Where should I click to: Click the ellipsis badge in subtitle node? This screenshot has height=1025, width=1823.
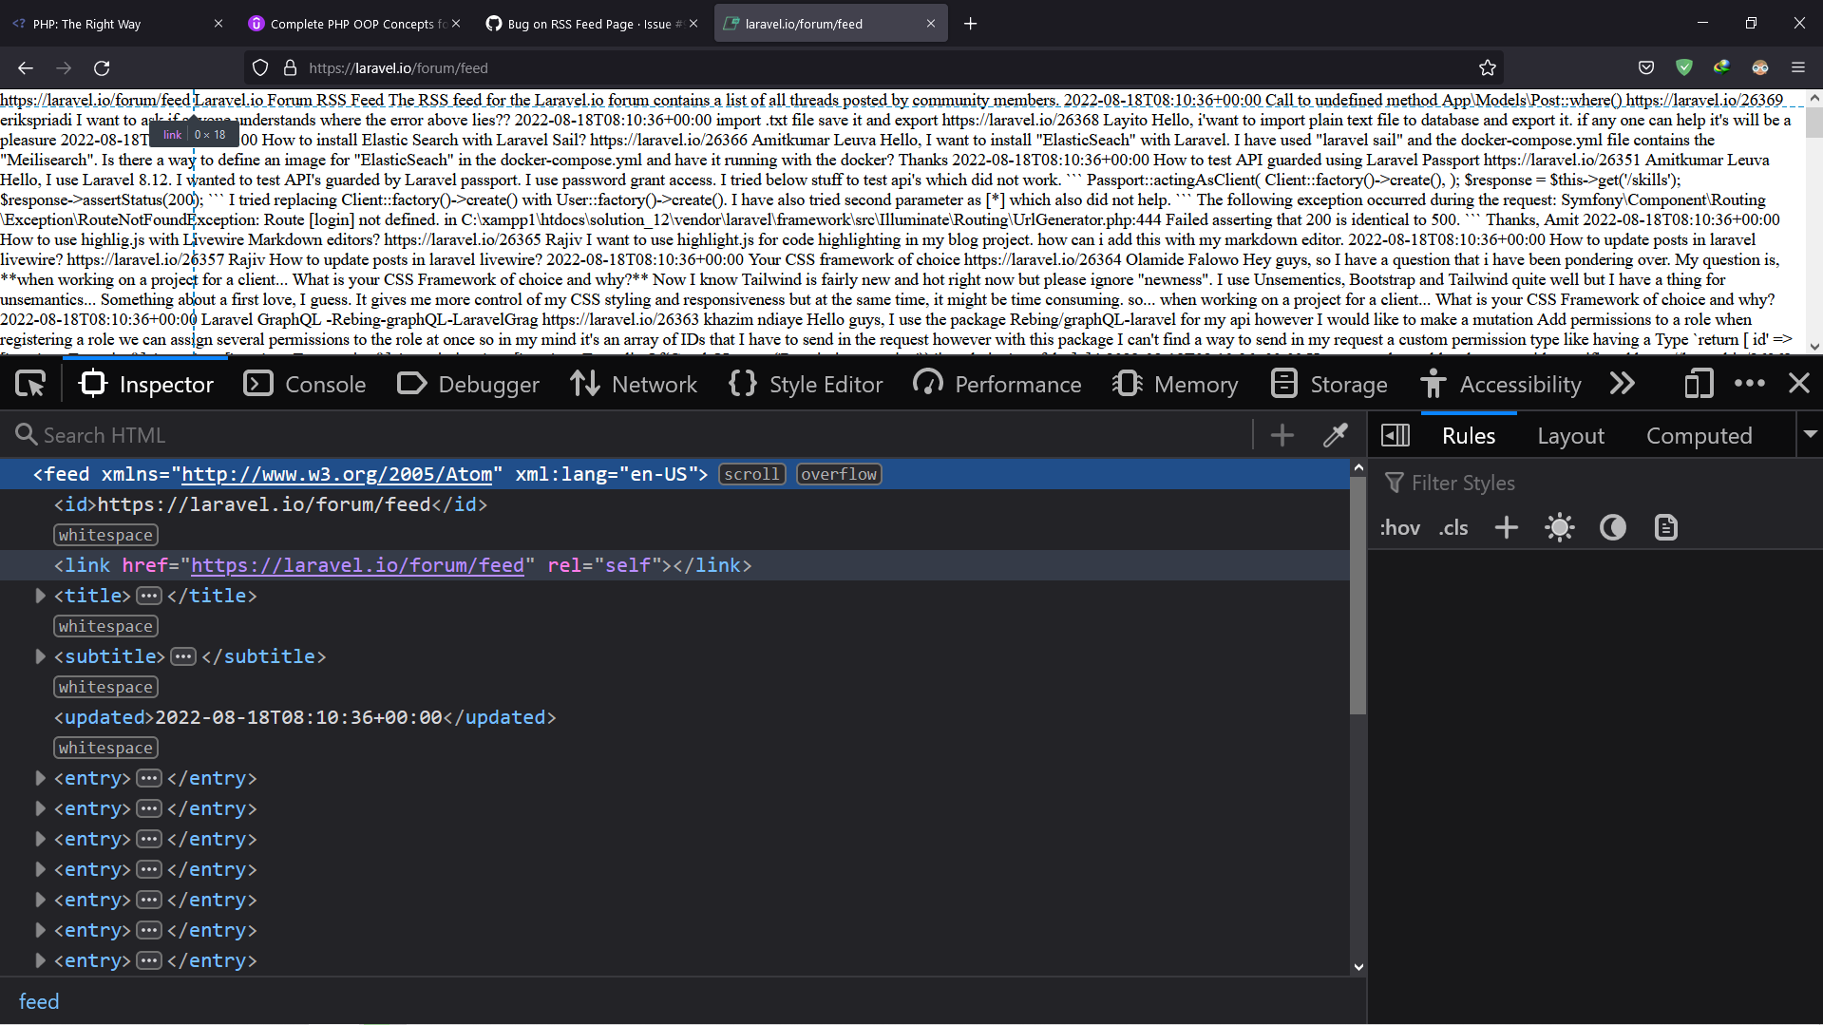pyautogui.click(x=183, y=656)
